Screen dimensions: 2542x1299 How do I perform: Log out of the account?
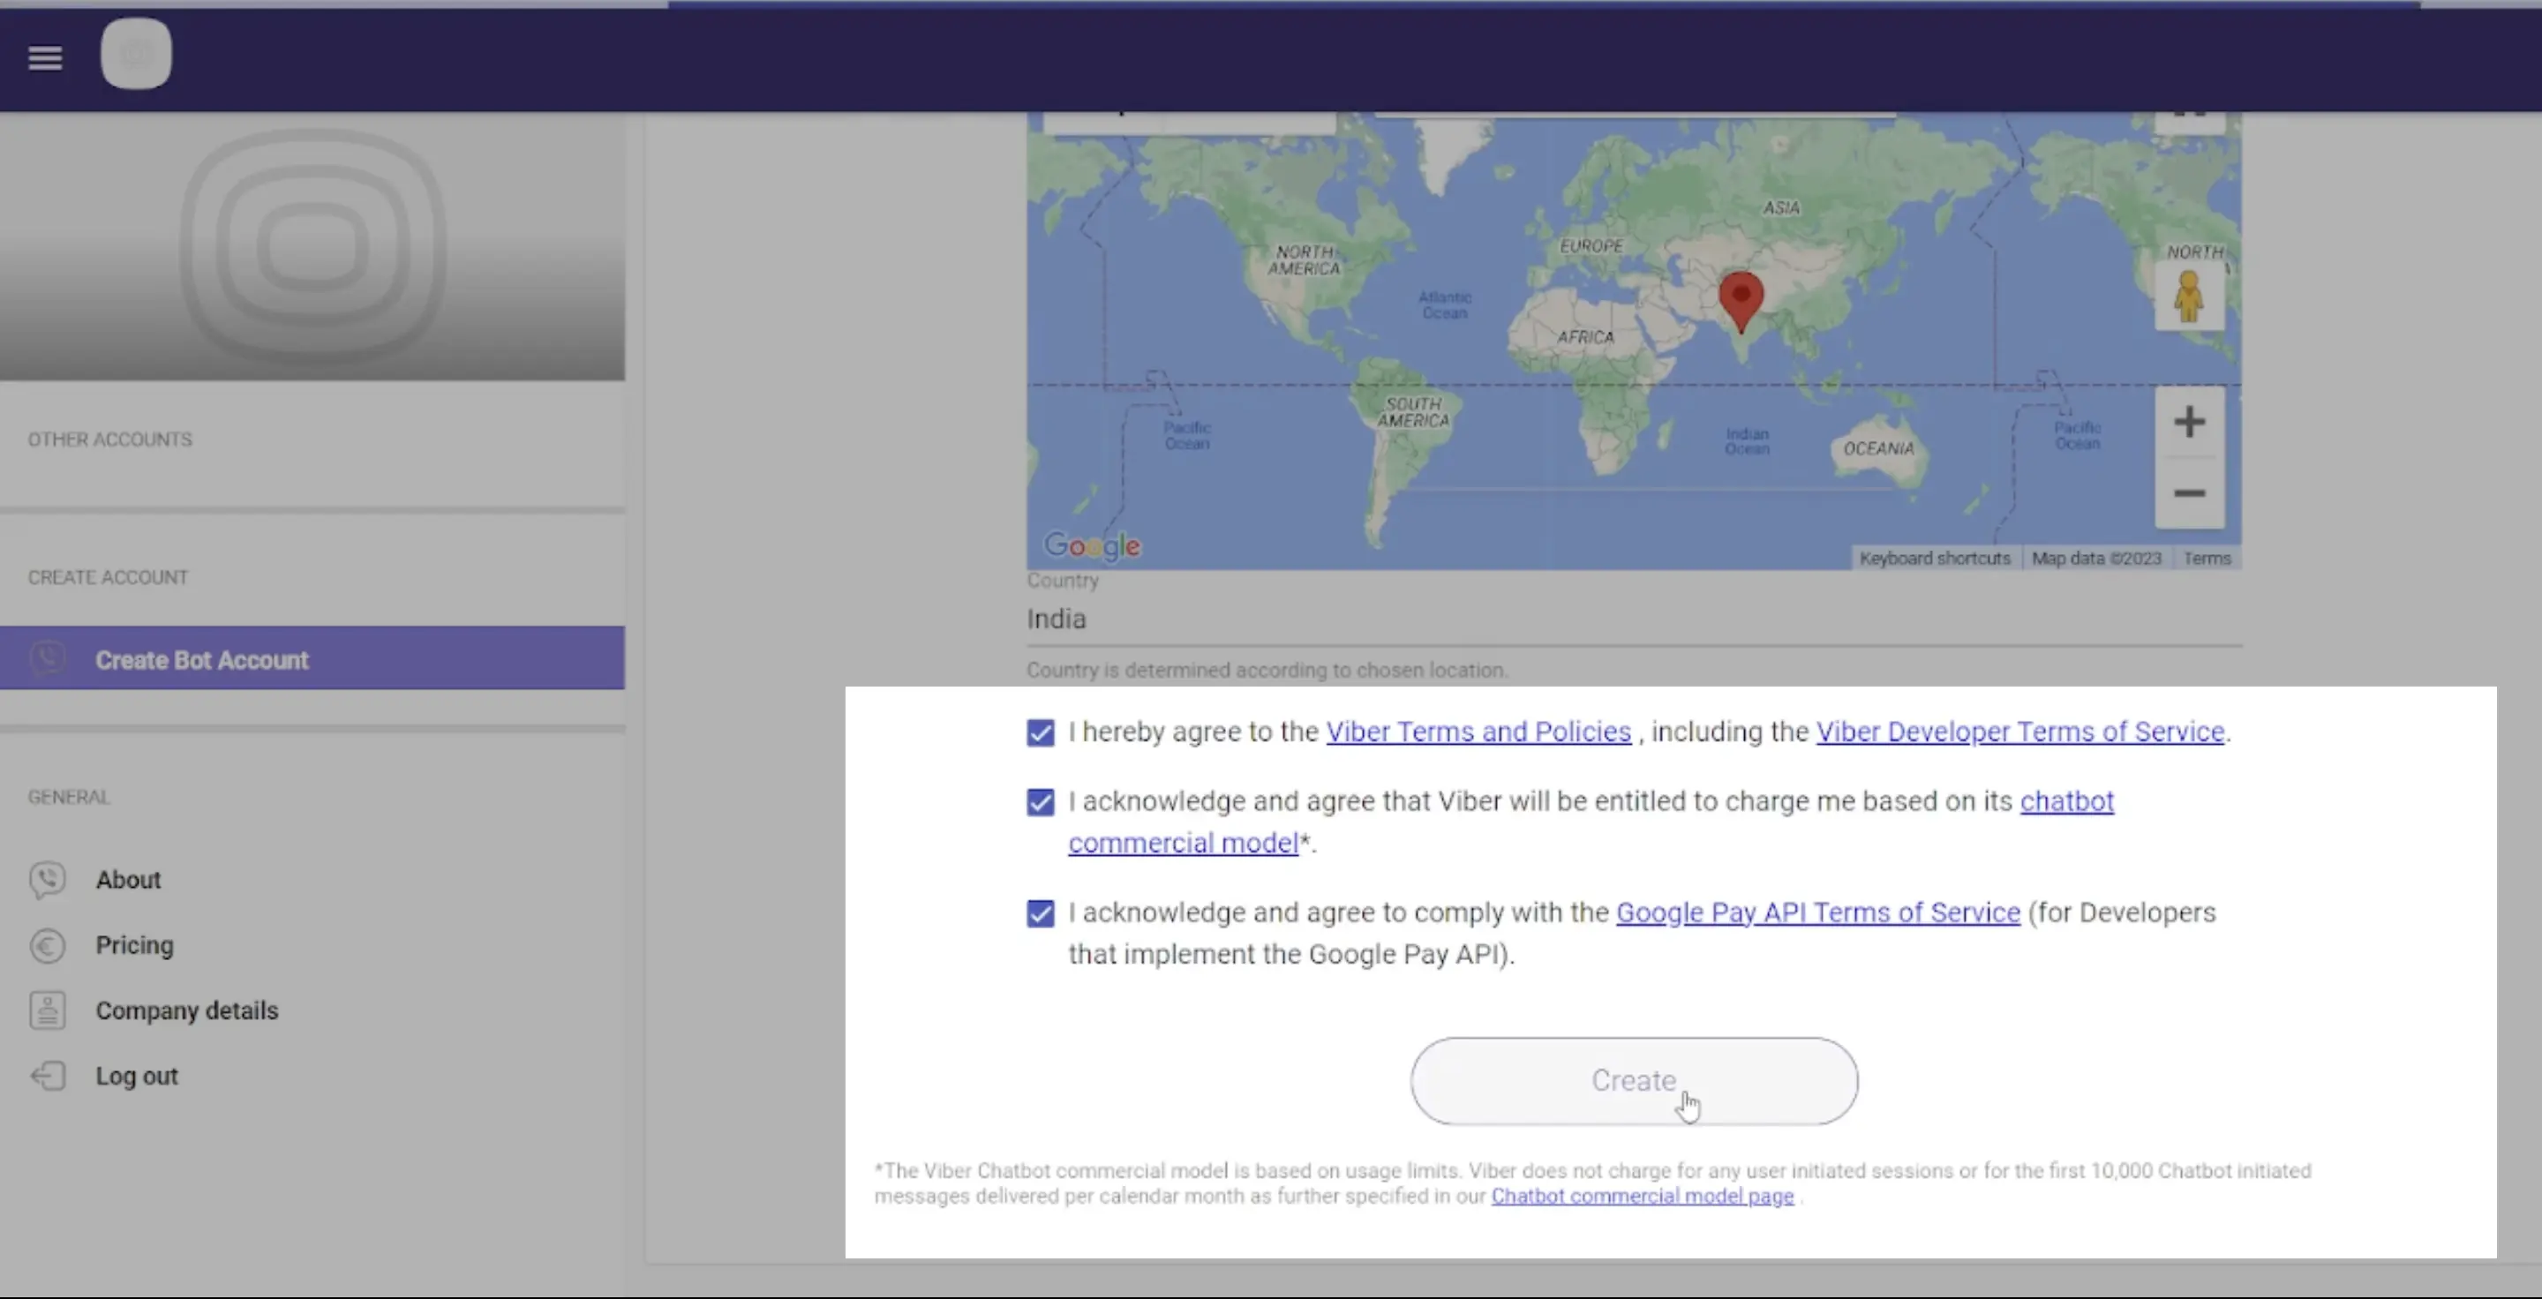point(136,1076)
